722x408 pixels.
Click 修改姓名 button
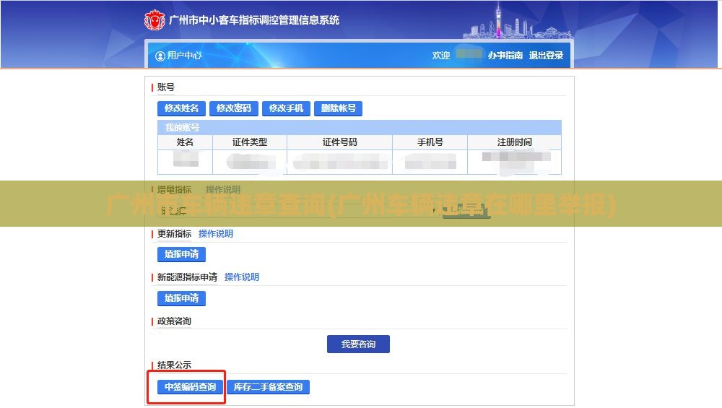181,108
